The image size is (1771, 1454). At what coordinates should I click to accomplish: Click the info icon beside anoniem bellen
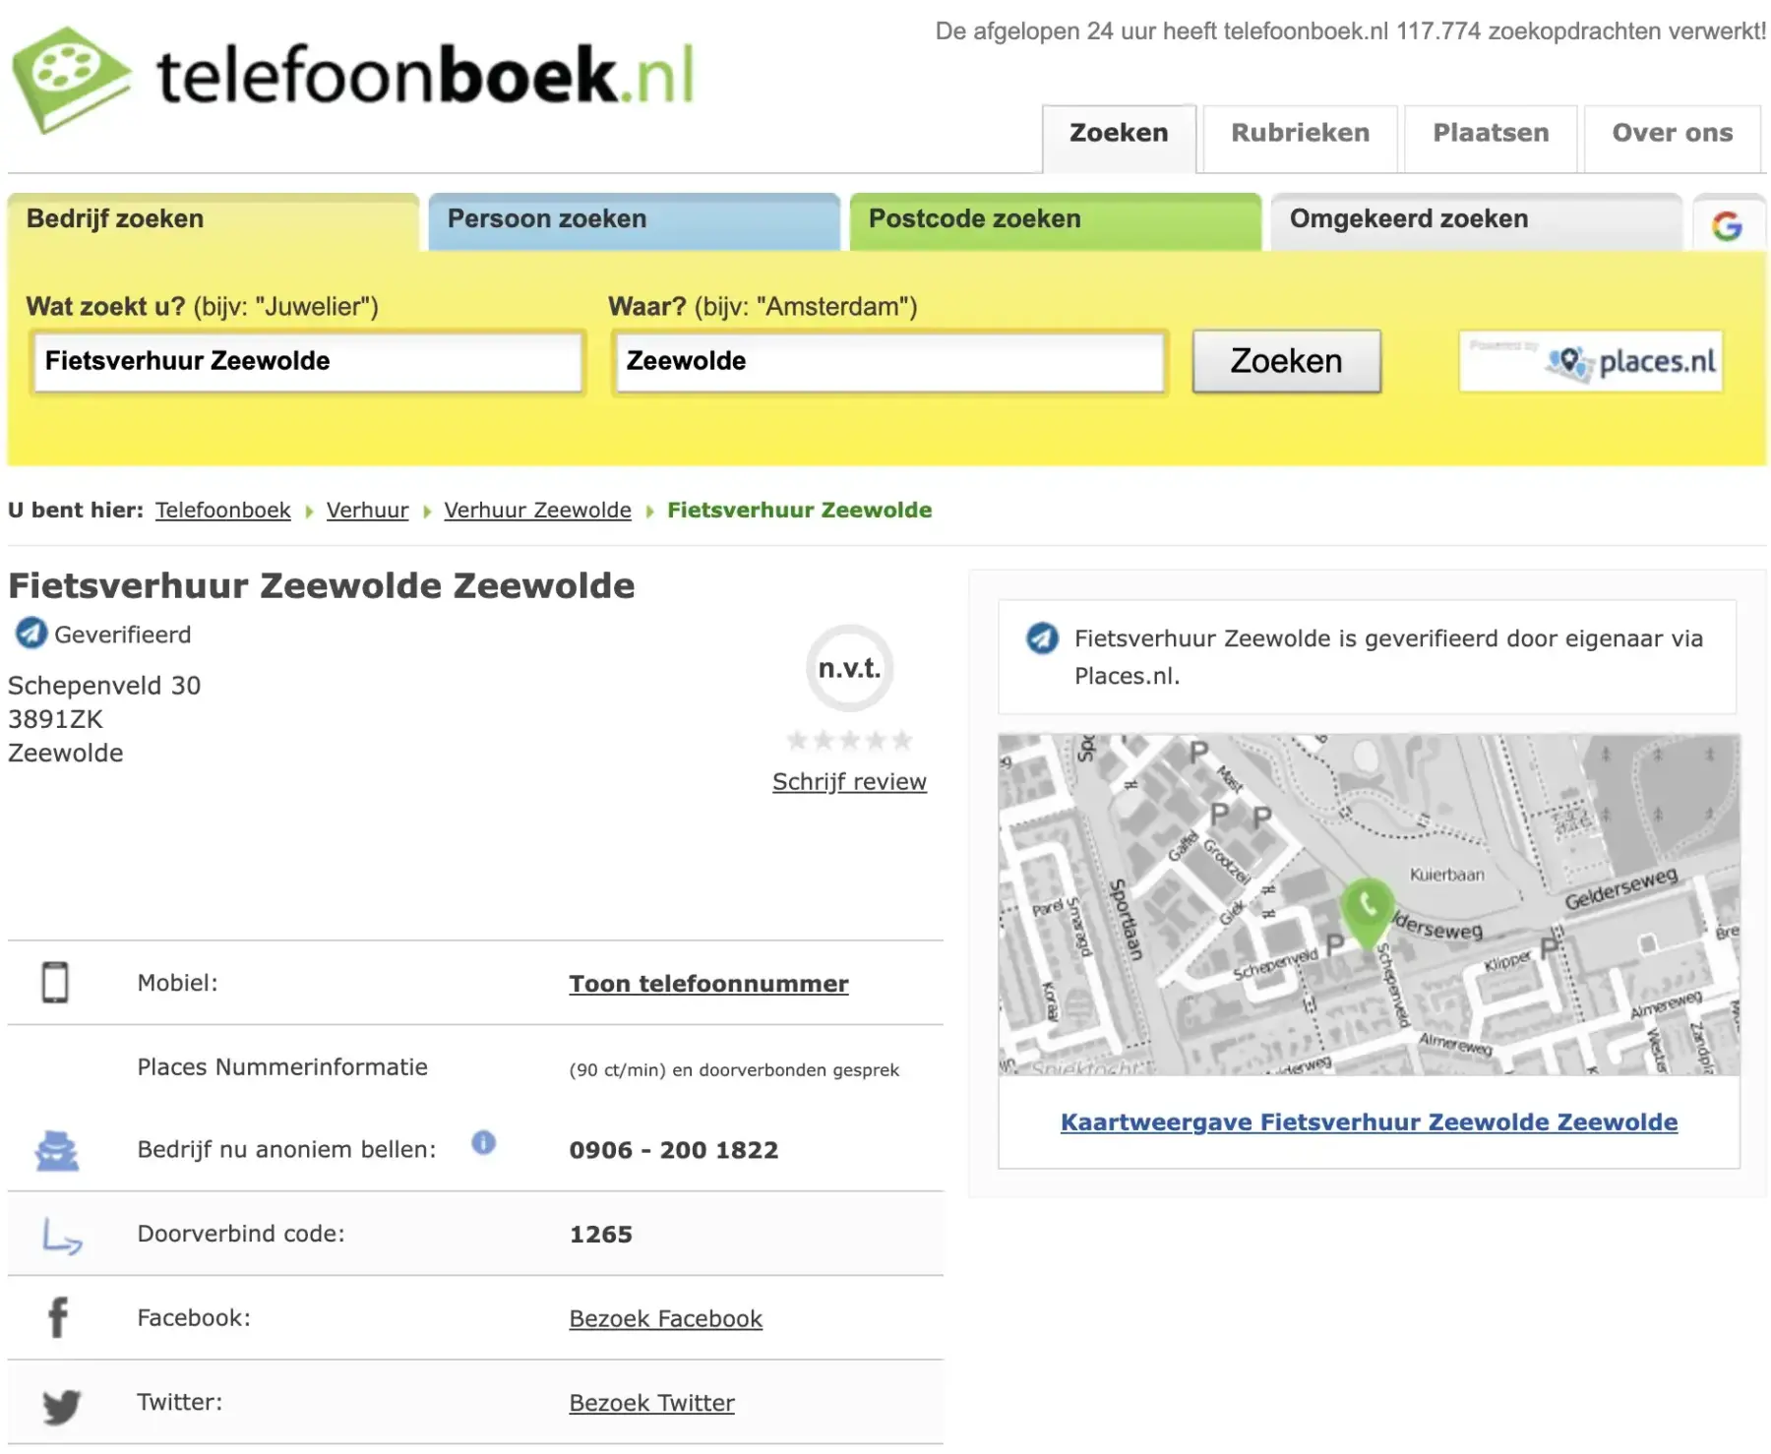(483, 1142)
